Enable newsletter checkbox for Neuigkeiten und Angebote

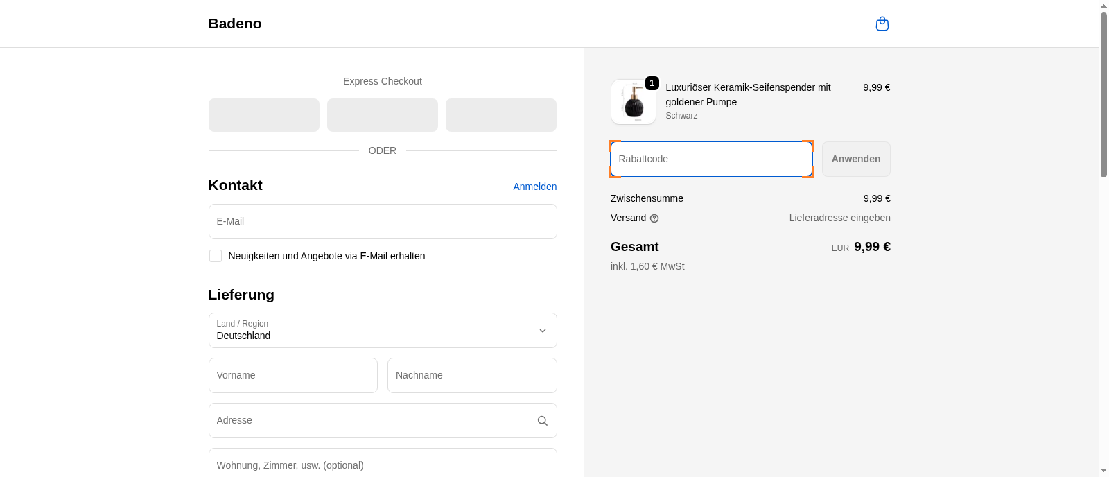[216, 256]
